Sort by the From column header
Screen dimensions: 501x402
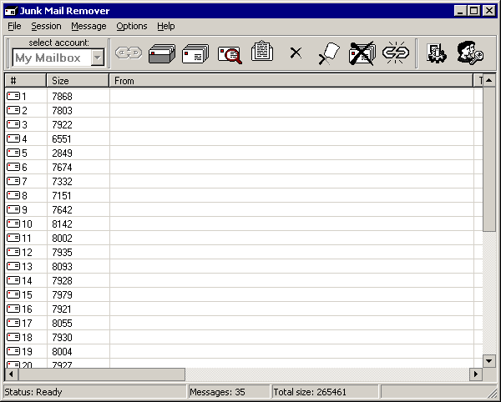[291, 80]
